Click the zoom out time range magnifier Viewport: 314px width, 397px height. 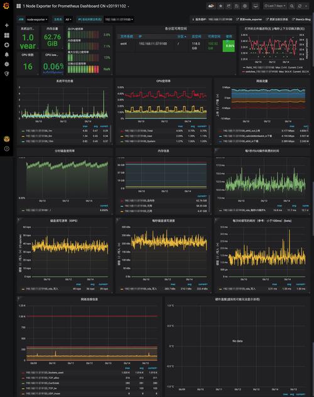292,6
